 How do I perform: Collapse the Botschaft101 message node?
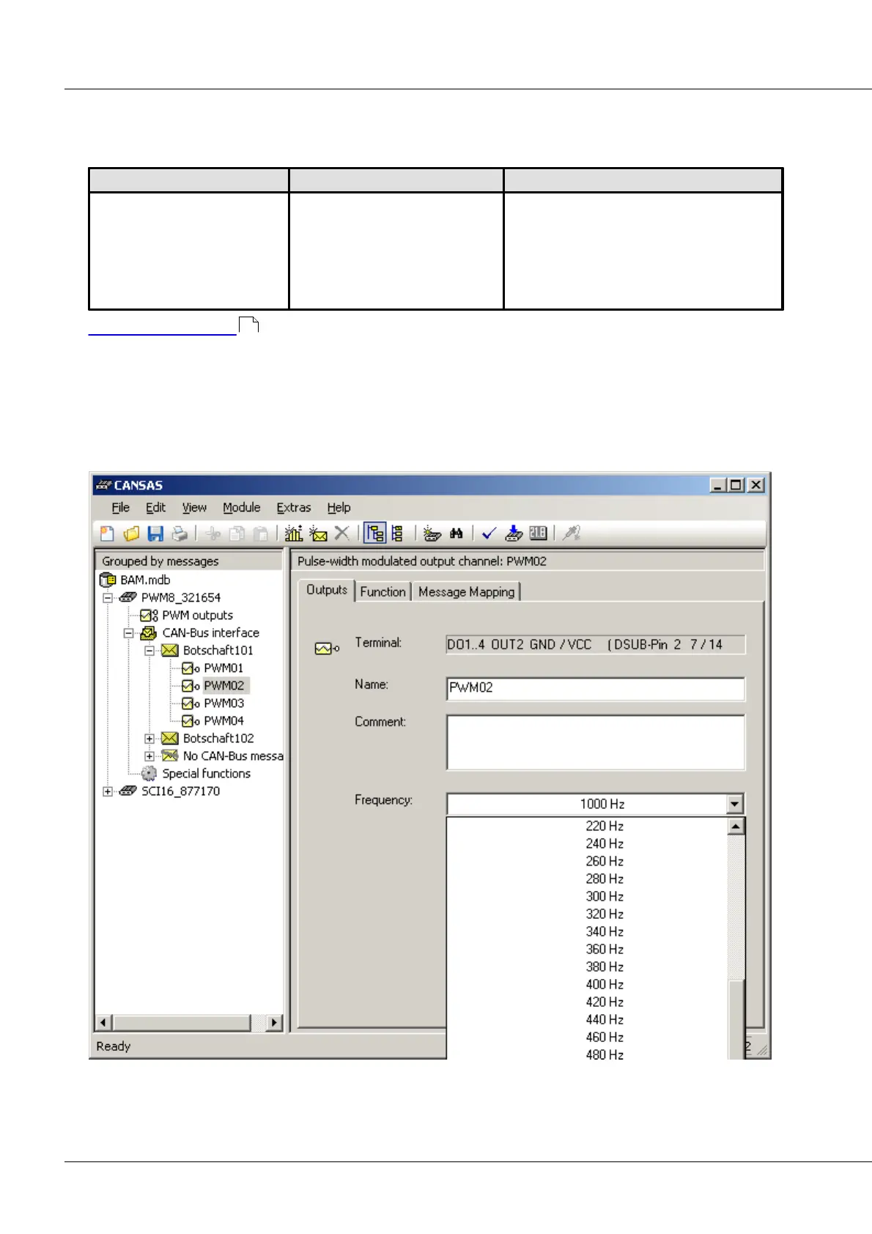click(149, 650)
